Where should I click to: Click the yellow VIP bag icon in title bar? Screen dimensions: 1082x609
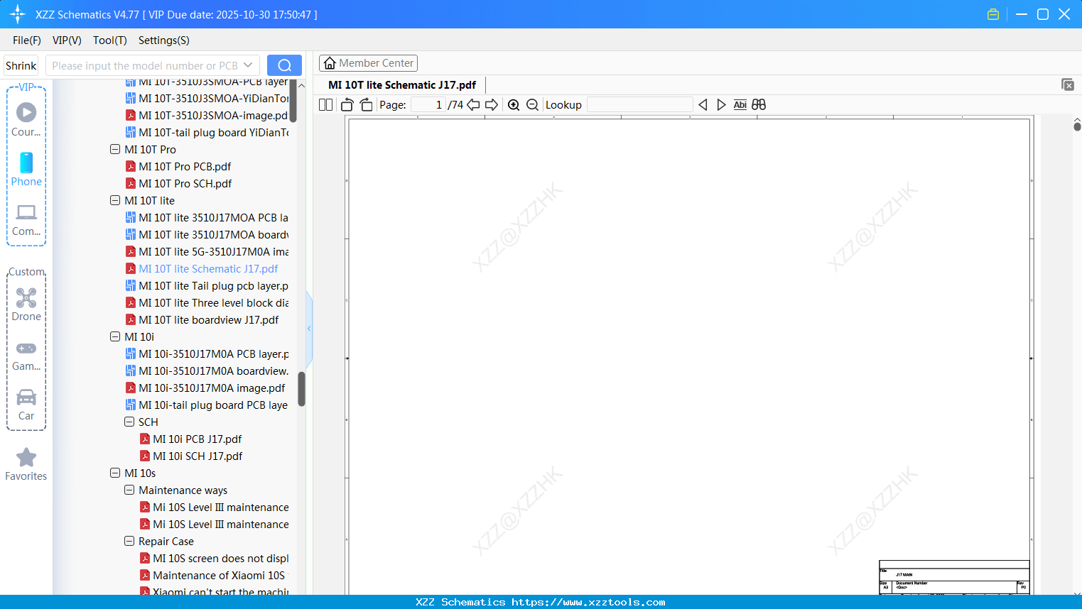pos(993,14)
